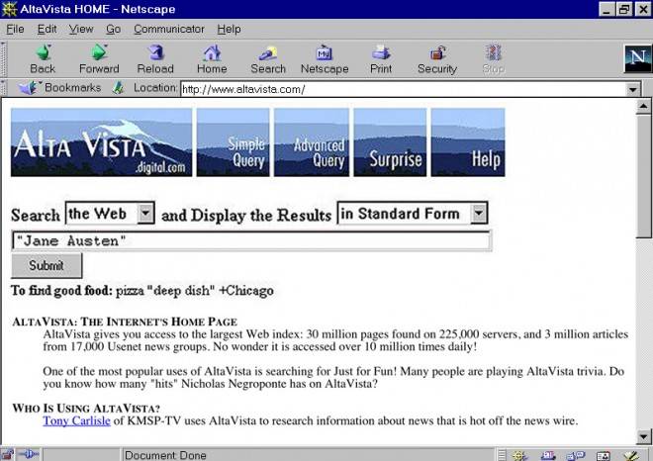
Task: Open Navigator from the component bar
Action: (519, 456)
